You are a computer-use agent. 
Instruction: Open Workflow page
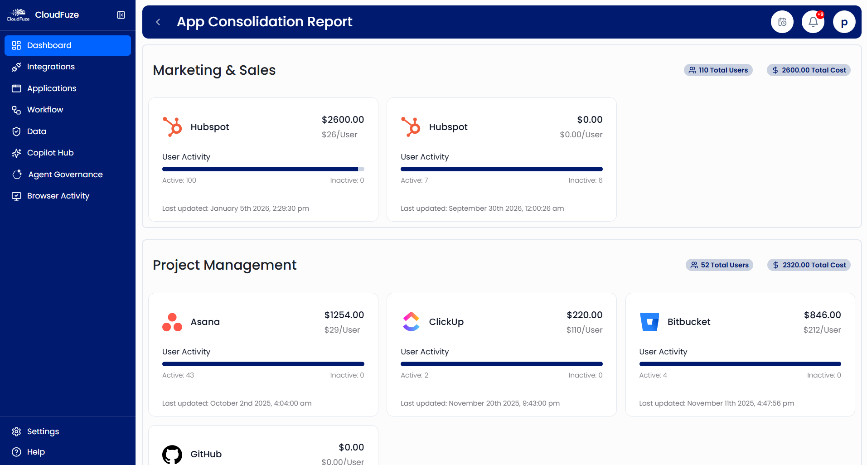tap(68, 110)
